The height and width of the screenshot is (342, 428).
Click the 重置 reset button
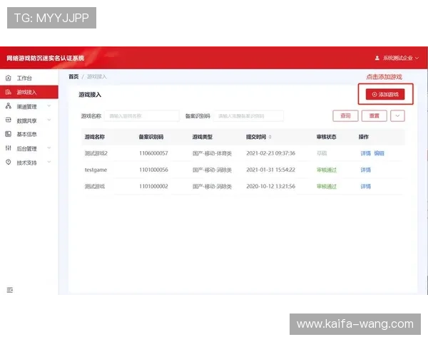(x=374, y=116)
